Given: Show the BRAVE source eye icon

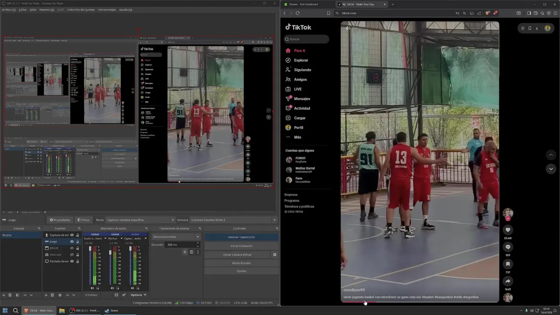Looking at the screenshot, I should tap(72, 248).
